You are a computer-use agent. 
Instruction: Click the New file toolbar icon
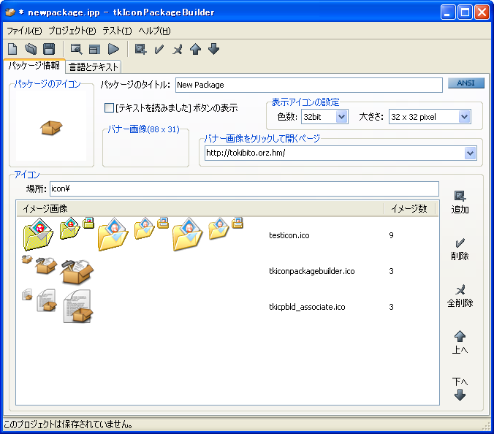pos(12,49)
